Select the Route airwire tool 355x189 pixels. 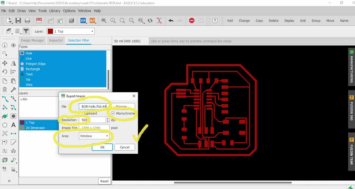(5, 98)
